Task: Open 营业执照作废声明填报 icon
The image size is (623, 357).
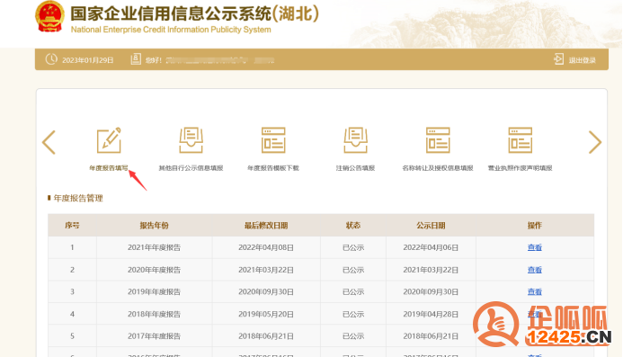Action: pos(521,140)
